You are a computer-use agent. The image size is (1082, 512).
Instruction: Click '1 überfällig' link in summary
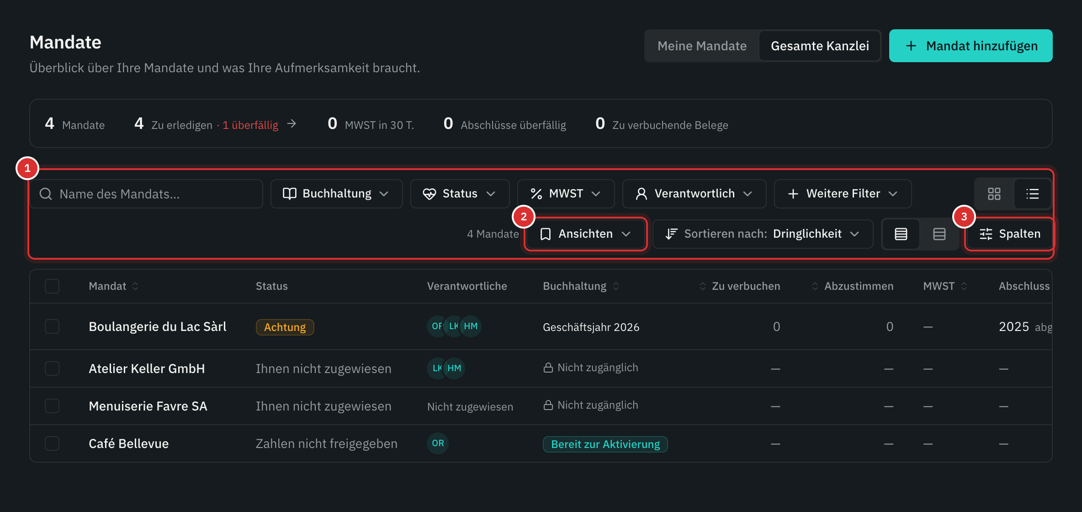pyautogui.click(x=250, y=125)
